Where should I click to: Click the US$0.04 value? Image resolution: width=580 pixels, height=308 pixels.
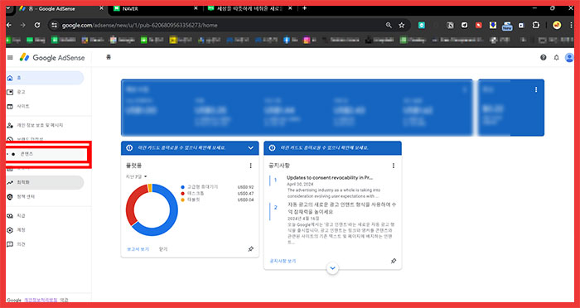click(x=245, y=200)
